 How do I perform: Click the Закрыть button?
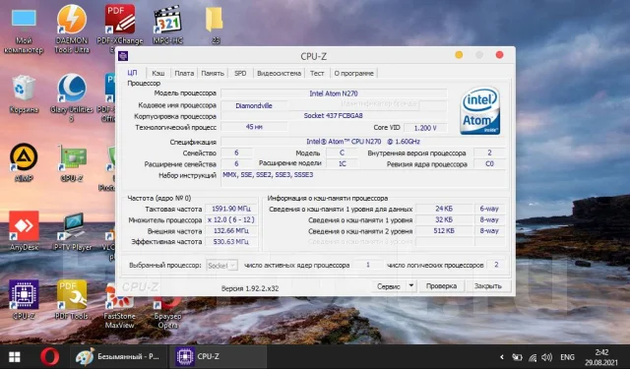point(488,286)
